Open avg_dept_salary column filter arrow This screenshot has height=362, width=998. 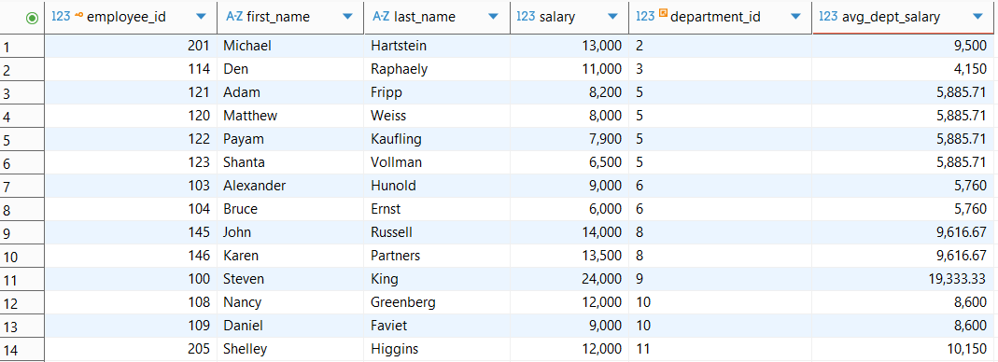(x=978, y=17)
